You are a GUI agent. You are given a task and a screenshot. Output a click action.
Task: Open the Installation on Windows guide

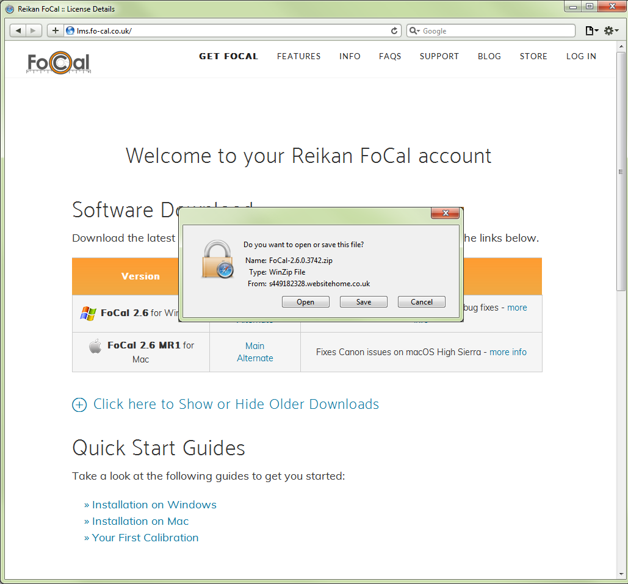[154, 505]
